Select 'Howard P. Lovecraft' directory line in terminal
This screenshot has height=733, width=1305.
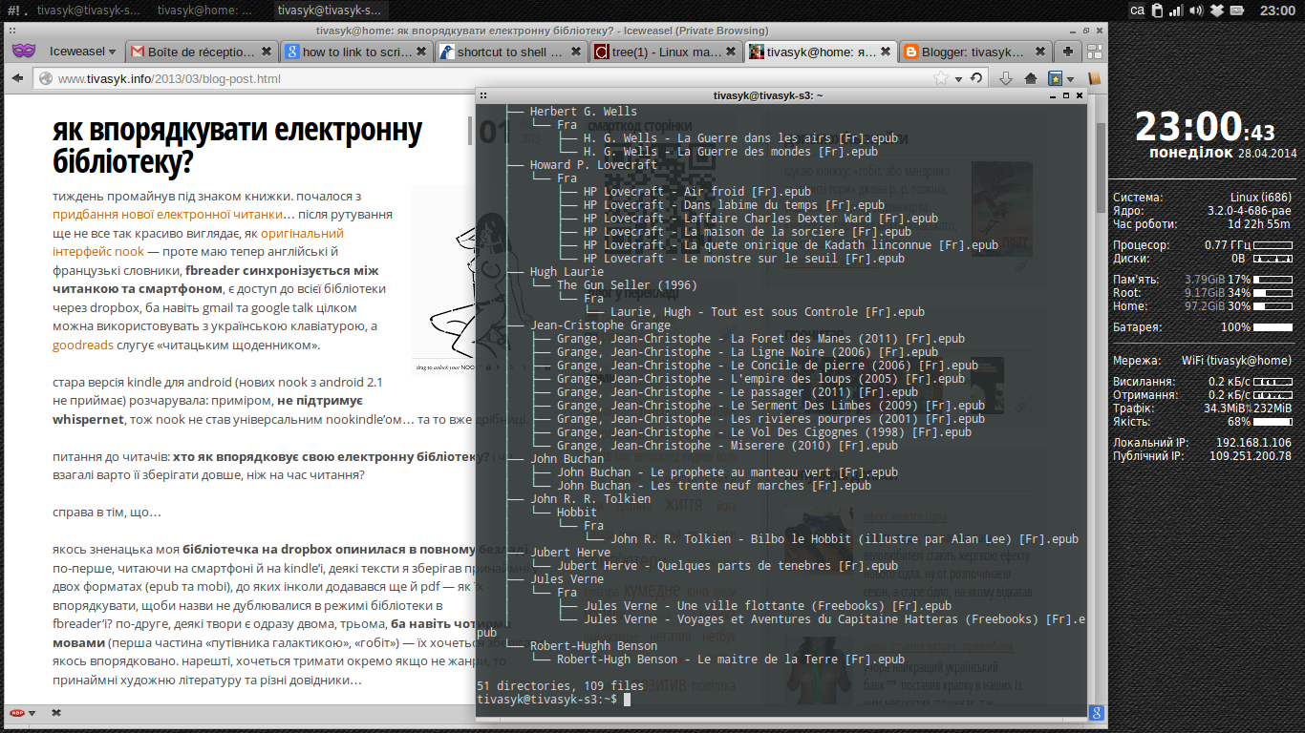pos(593,165)
